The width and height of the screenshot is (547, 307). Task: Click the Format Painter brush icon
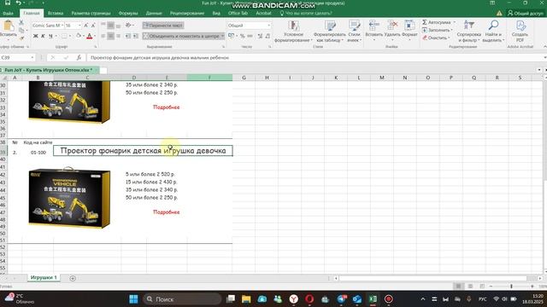21,38
